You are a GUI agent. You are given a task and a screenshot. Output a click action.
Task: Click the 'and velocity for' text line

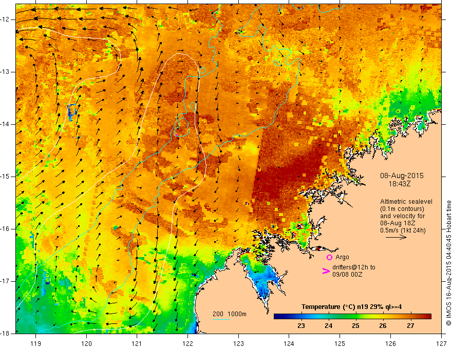[402, 216]
